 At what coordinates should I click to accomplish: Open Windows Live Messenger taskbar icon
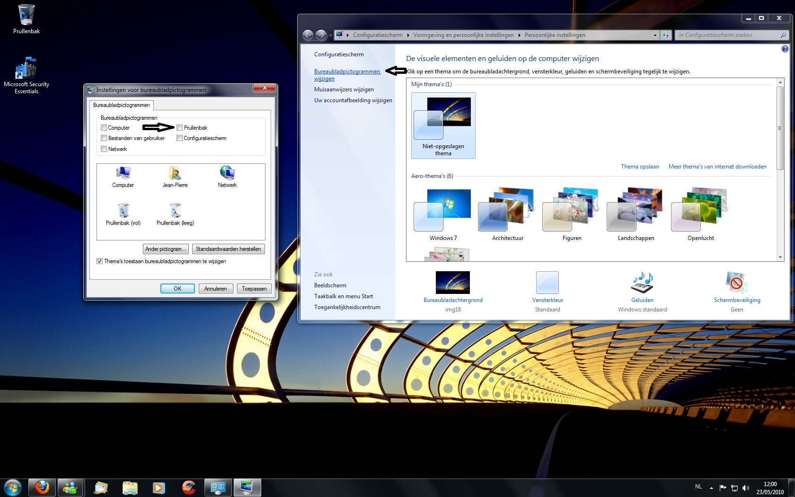coord(71,488)
